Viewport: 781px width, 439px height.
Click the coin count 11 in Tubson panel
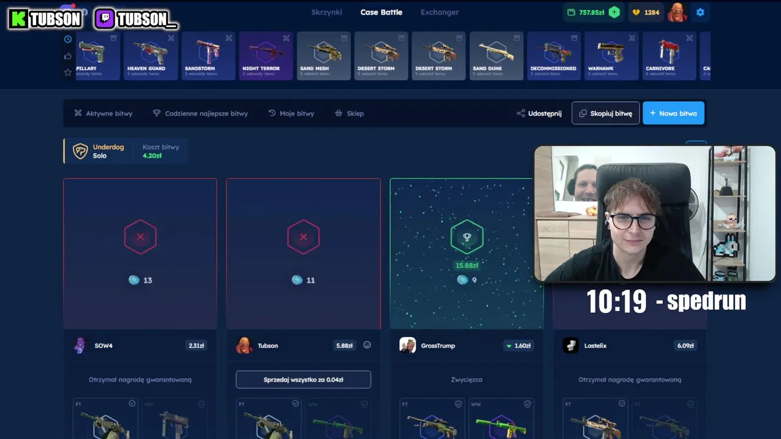[303, 280]
